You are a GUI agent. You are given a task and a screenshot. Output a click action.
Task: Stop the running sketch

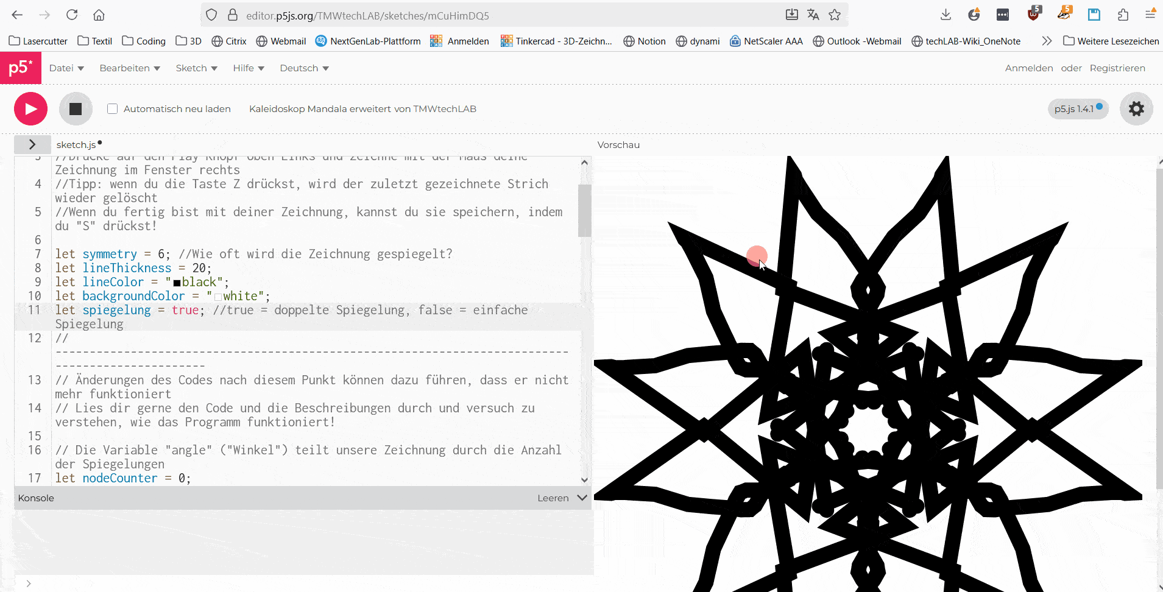(75, 108)
